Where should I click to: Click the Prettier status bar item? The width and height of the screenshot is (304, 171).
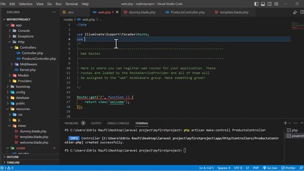(x=288, y=168)
